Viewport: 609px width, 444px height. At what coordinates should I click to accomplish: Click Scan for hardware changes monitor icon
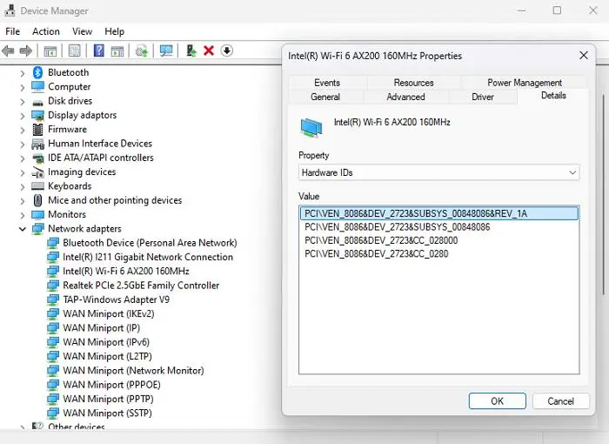(166, 50)
